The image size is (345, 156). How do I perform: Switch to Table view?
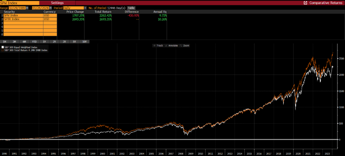click(x=131, y=8)
